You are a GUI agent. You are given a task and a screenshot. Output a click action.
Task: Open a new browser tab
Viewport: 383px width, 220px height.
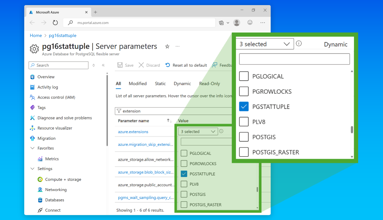(95, 12)
